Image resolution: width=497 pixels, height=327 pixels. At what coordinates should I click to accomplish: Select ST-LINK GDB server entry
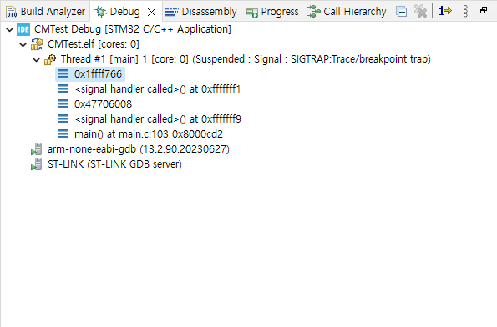[114, 164]
